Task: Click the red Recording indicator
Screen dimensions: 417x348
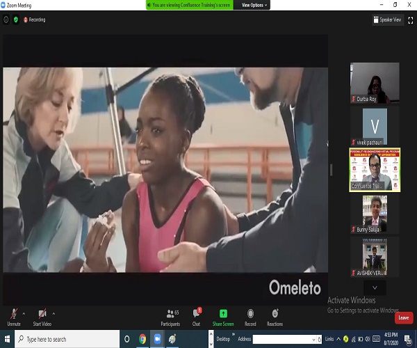Action: tap(34, 19)
